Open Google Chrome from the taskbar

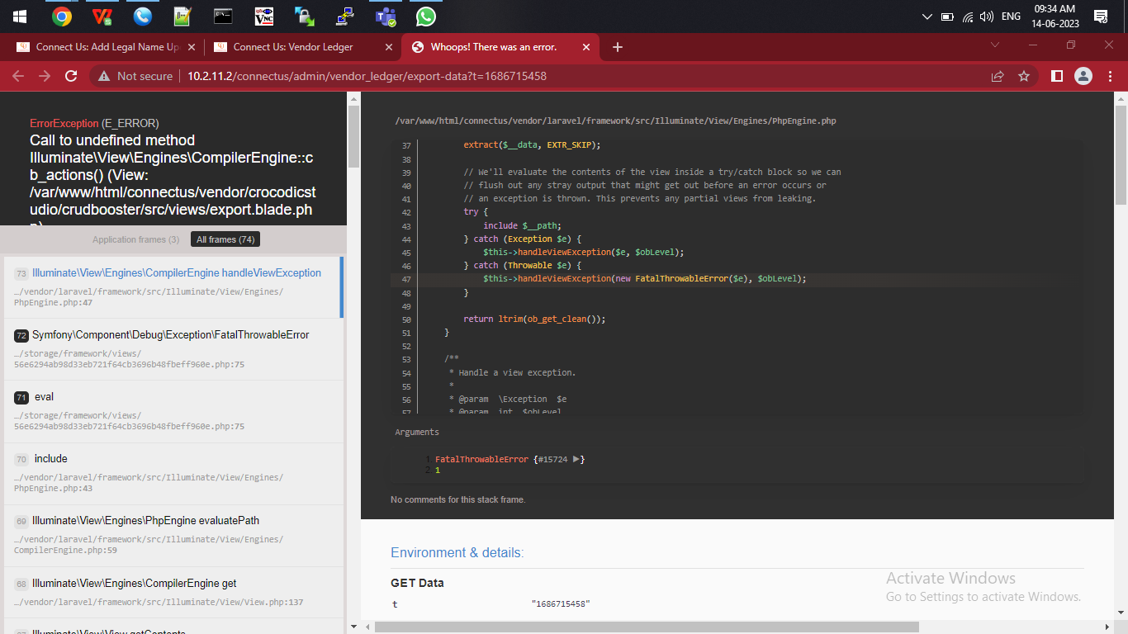(x=61, y=16)
